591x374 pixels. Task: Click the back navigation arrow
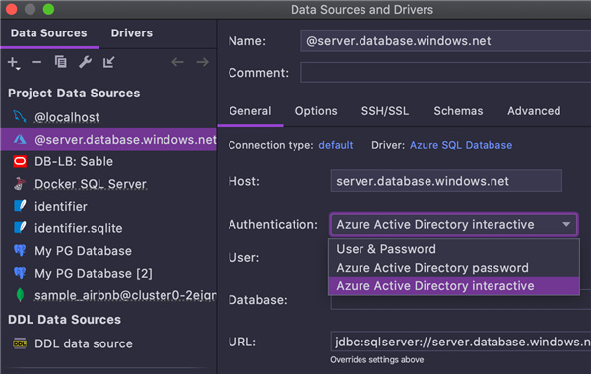tap(177, 62)
